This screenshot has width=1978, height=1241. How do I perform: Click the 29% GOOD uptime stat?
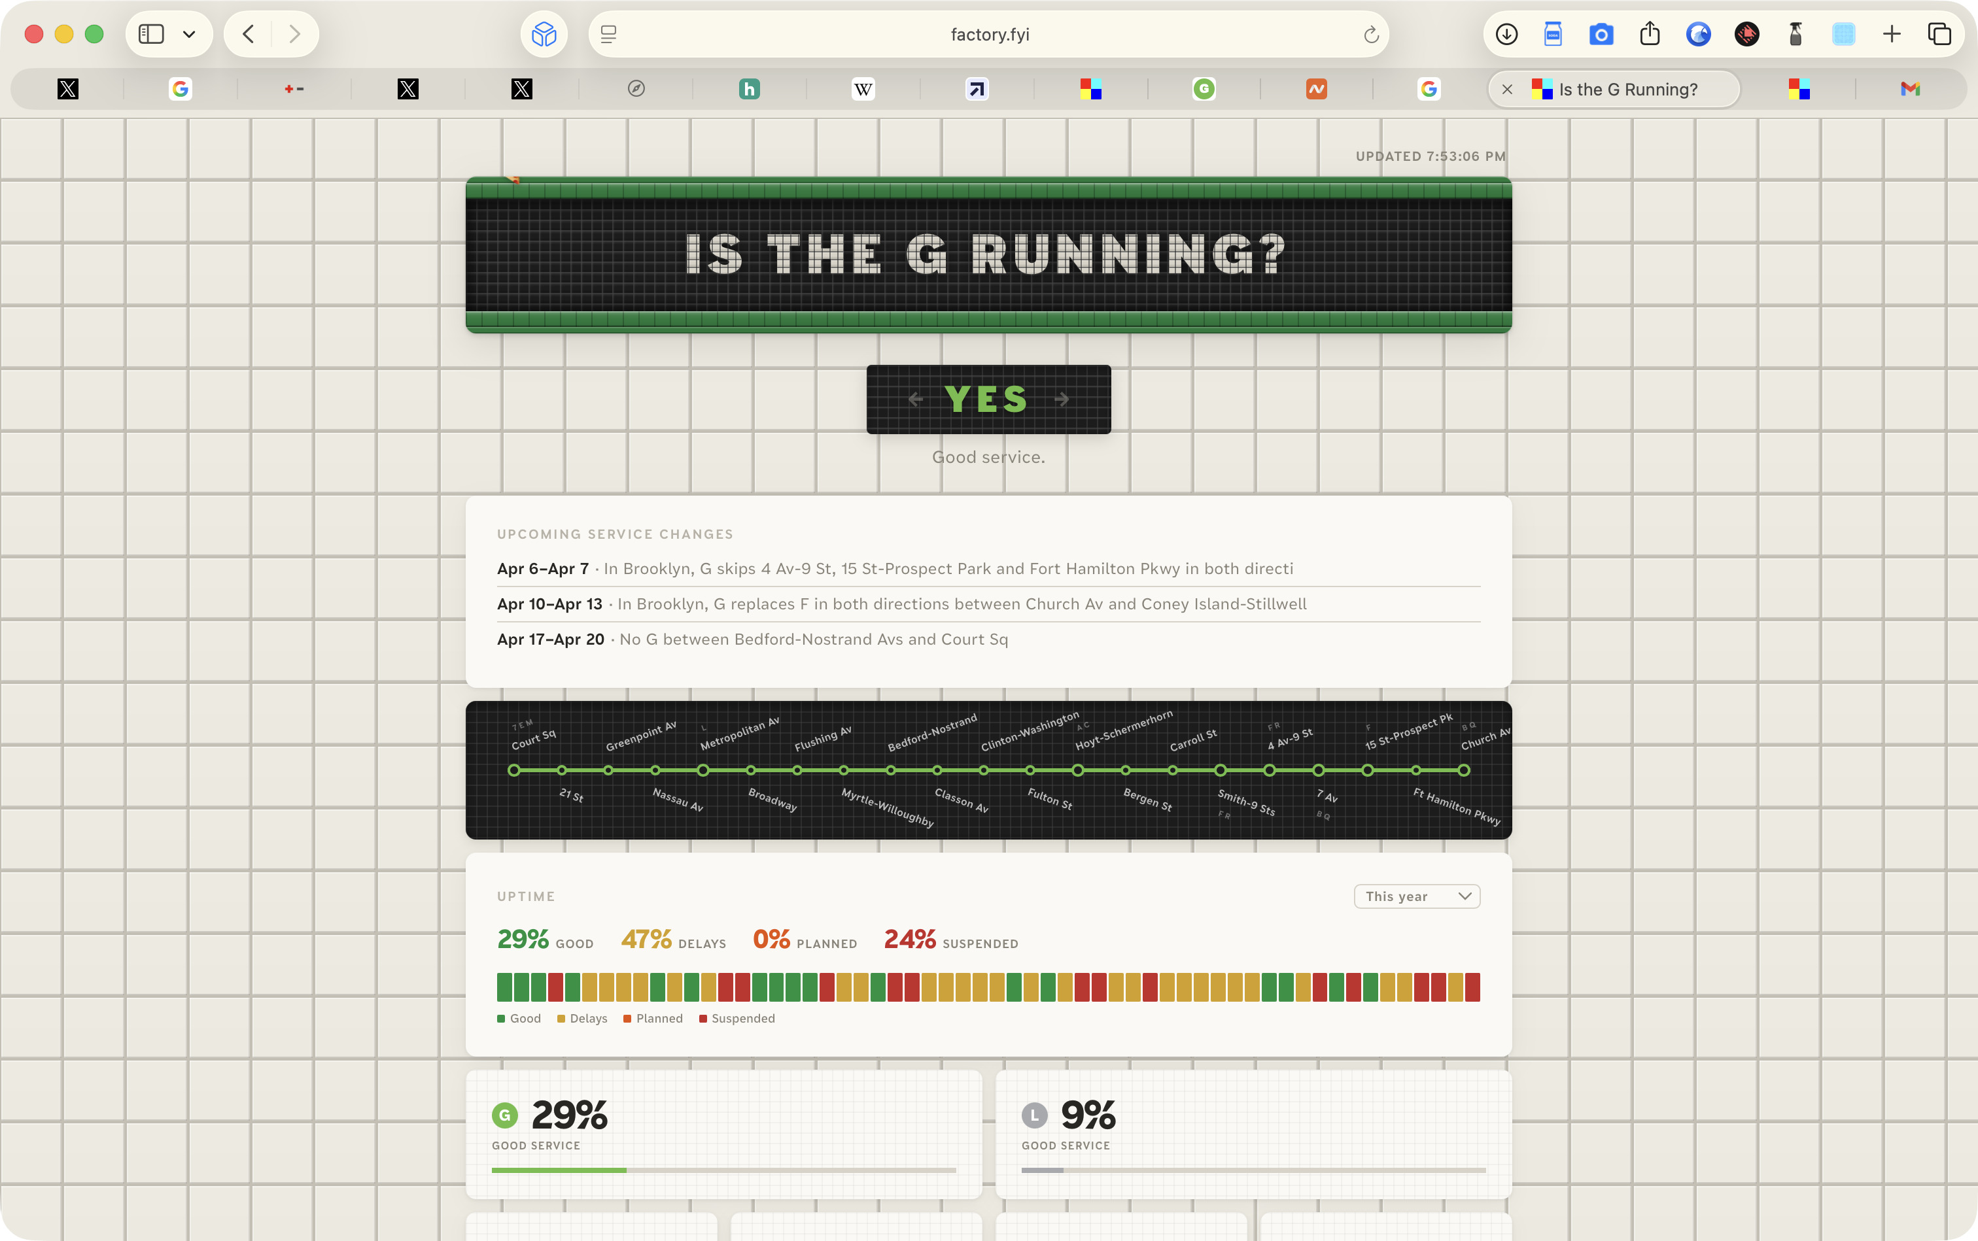[x=546, y=940]
